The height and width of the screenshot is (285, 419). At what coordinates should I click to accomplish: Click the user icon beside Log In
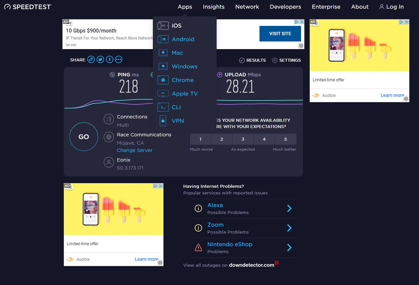click(382, 7)
